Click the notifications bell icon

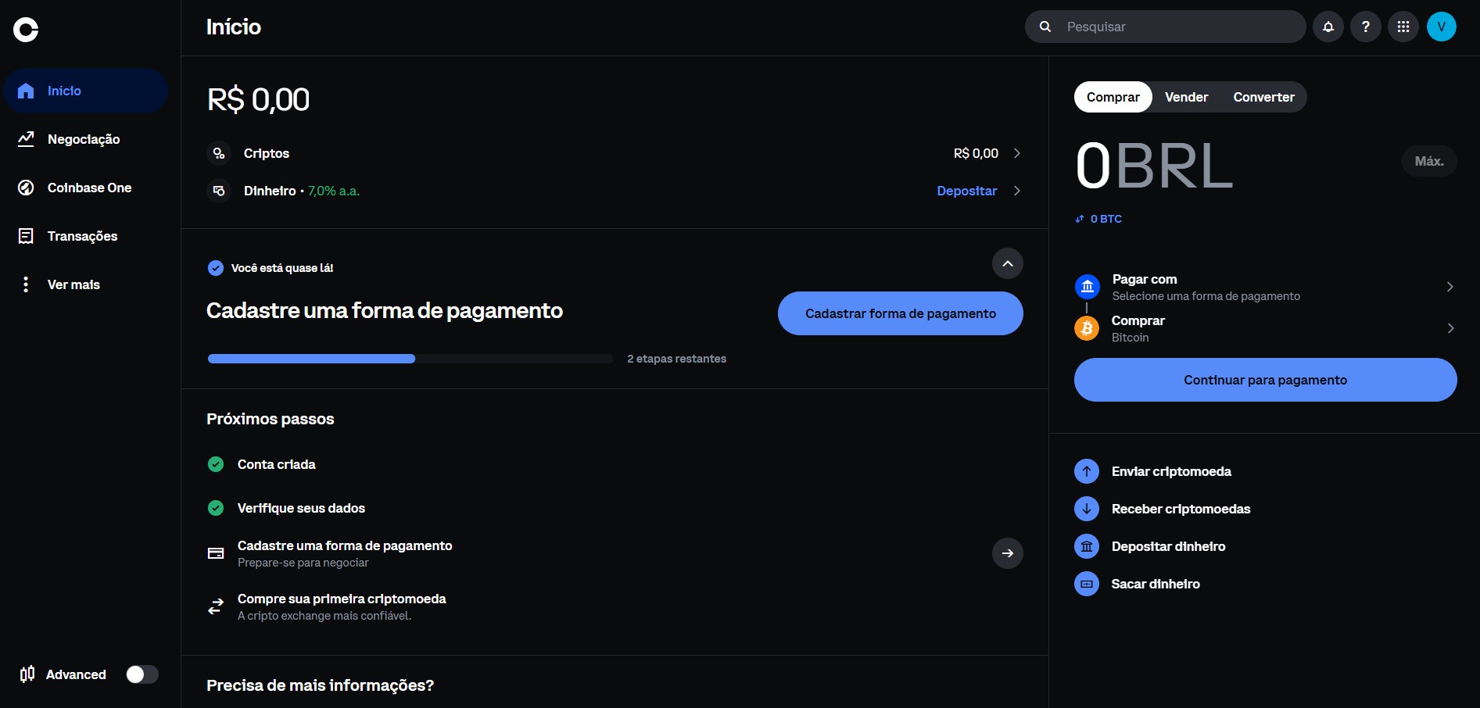tap(1328, 26)
